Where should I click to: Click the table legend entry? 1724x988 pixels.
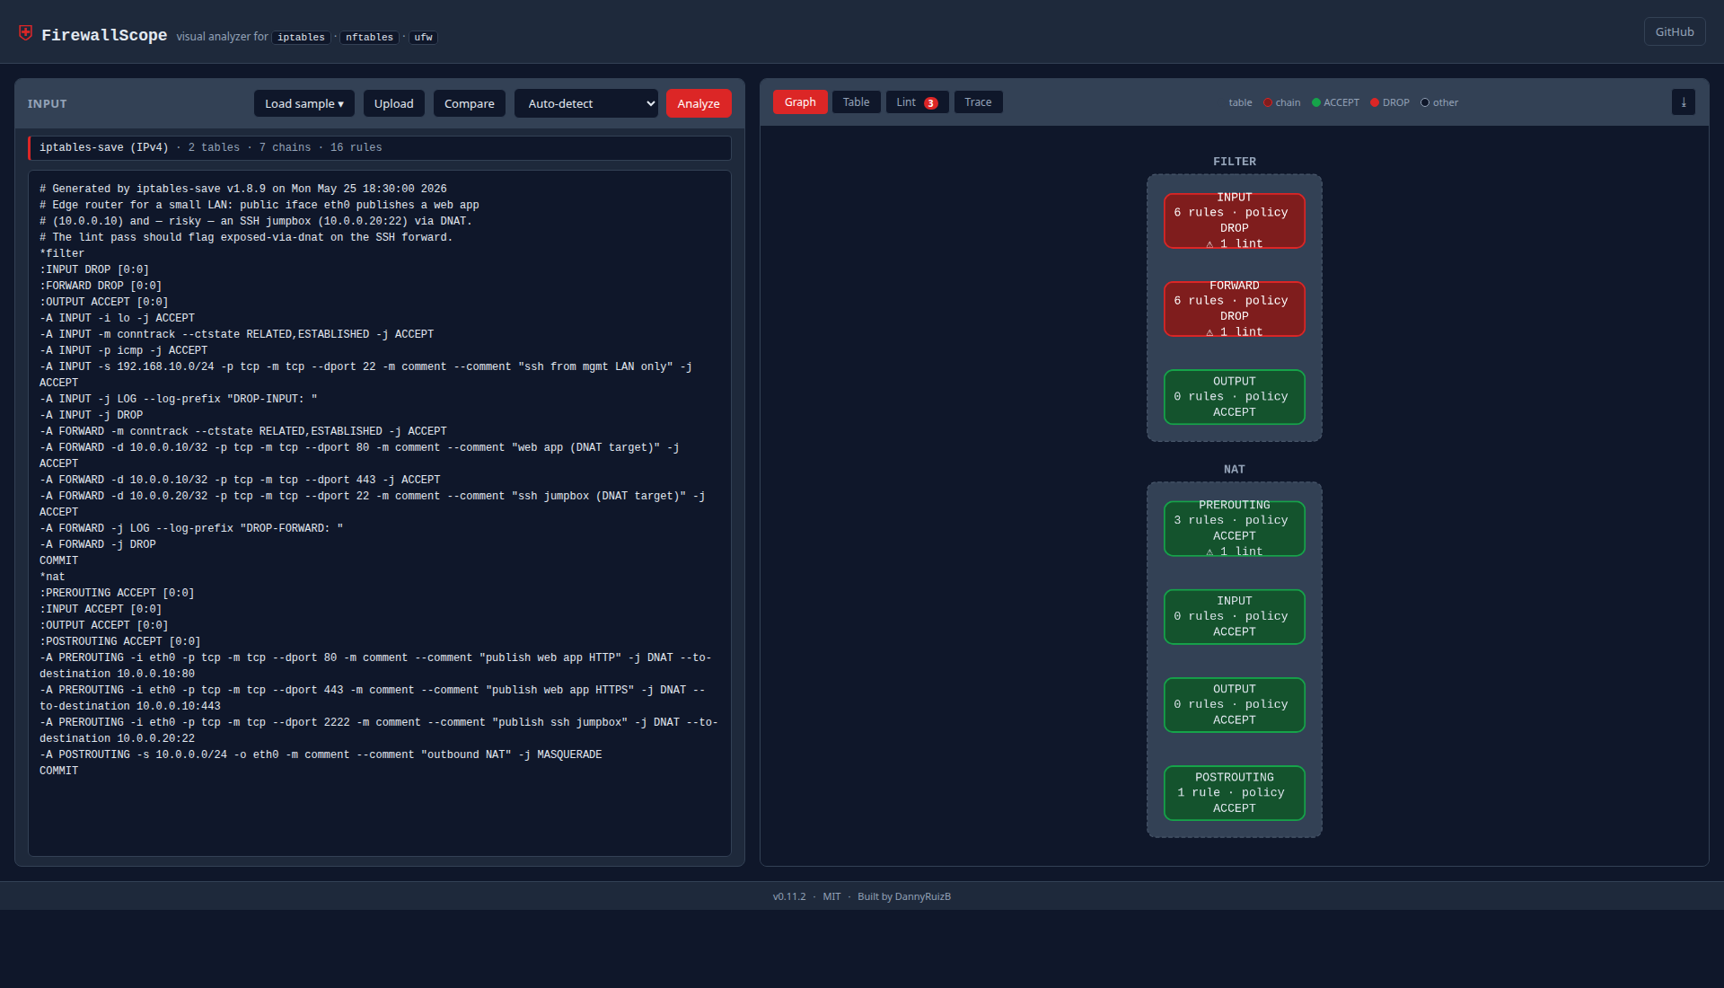click(x=1240, y=102)
